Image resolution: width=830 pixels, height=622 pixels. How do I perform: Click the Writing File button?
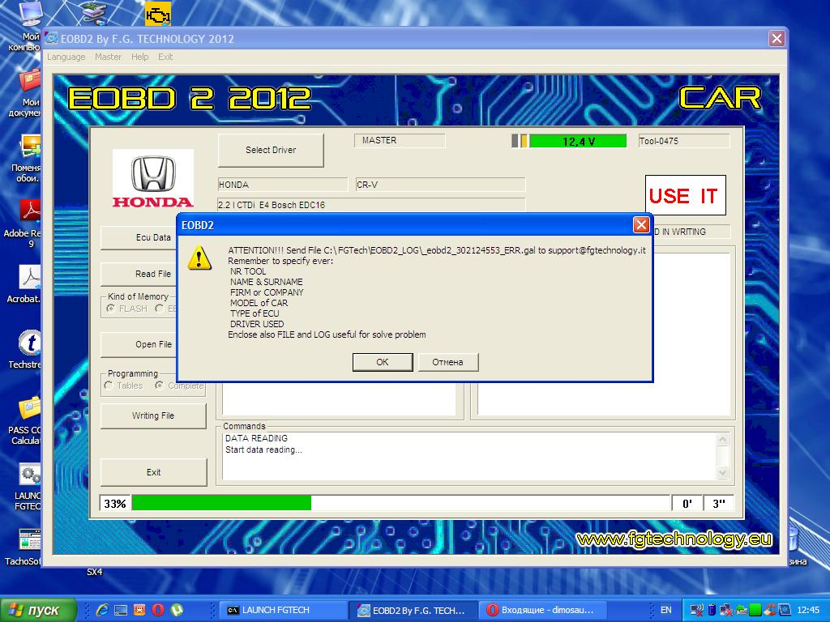click(x=153, y=415)
